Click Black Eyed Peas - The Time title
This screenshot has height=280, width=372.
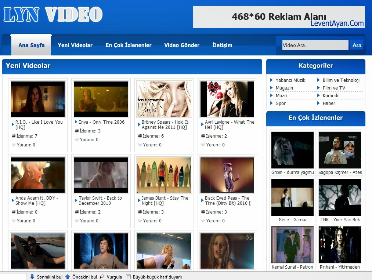tap(228, 200)
